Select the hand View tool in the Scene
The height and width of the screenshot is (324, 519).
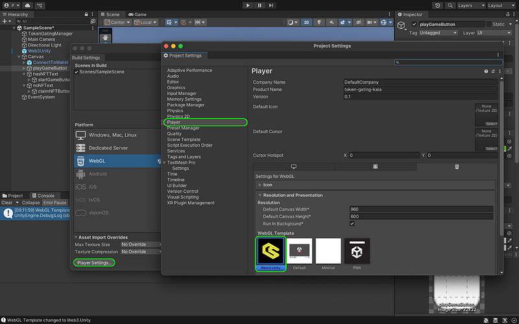[106, 37]
